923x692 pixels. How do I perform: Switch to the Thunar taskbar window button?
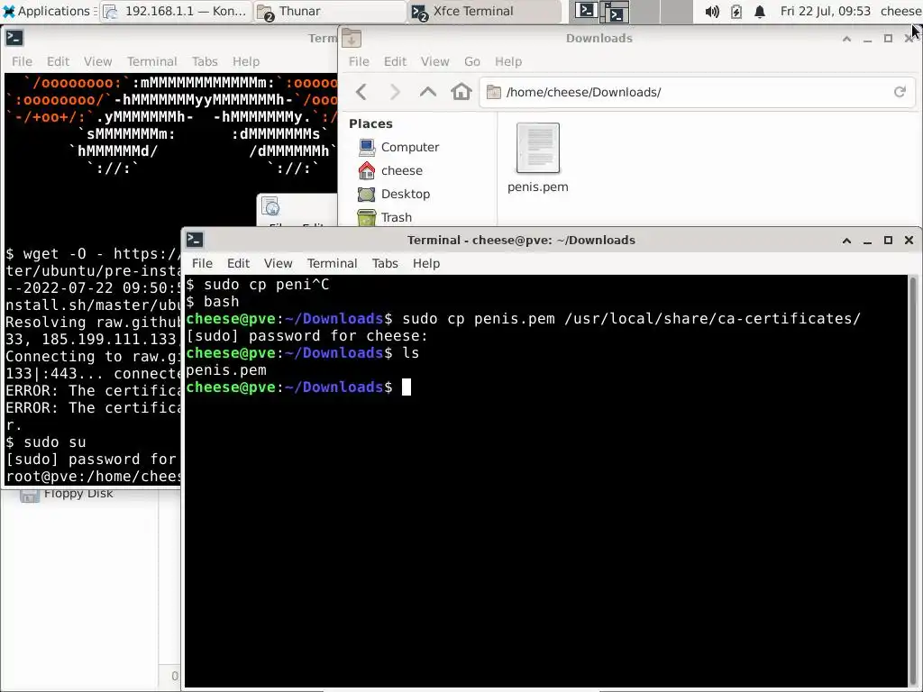pos(330,11)
